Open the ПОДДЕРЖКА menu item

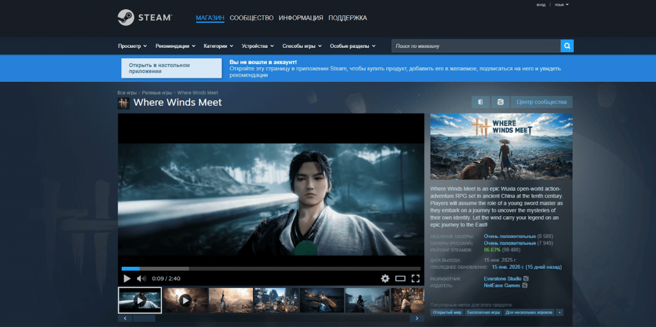click(x=347, y=18)
